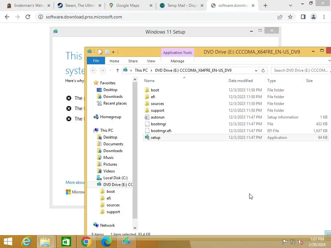The width and height of the screenshot is (331, 248).
Task: Select the efi folder in file list
Action: (x=236, y=97)
